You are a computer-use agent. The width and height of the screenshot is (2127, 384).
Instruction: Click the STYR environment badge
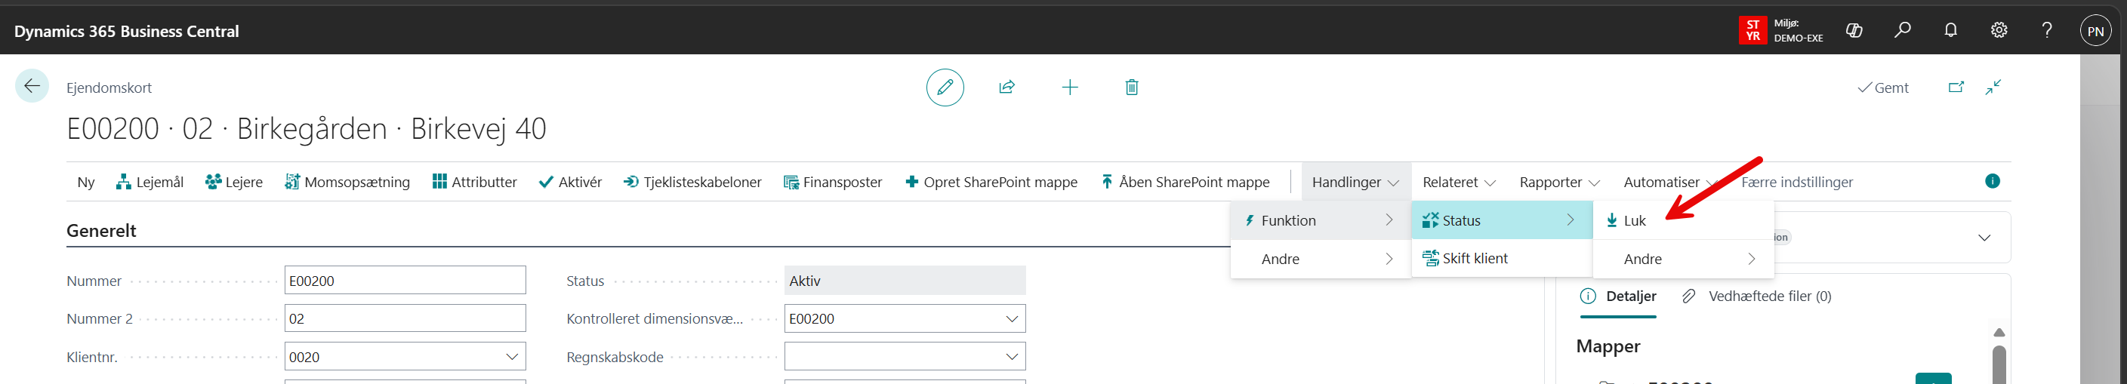(x=1752, y=31)
